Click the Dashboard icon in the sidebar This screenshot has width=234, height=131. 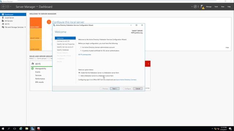[3, 15]
